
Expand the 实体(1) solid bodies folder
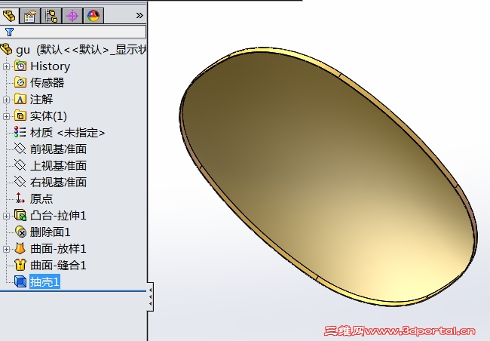coord(6,116)
